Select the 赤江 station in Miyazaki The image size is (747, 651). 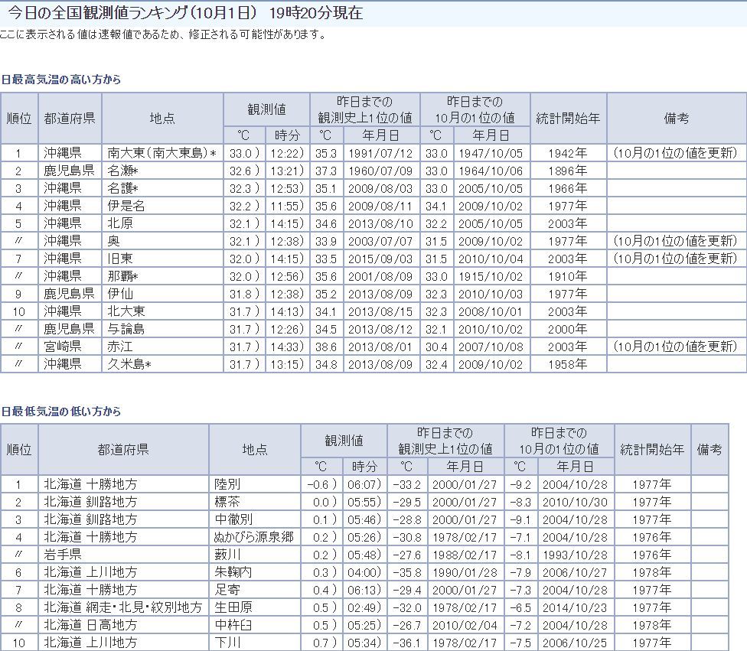[x=120, y=347]
